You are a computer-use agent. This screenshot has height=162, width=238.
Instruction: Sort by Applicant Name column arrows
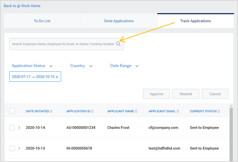pyautogui.click(x=136, y=111)
